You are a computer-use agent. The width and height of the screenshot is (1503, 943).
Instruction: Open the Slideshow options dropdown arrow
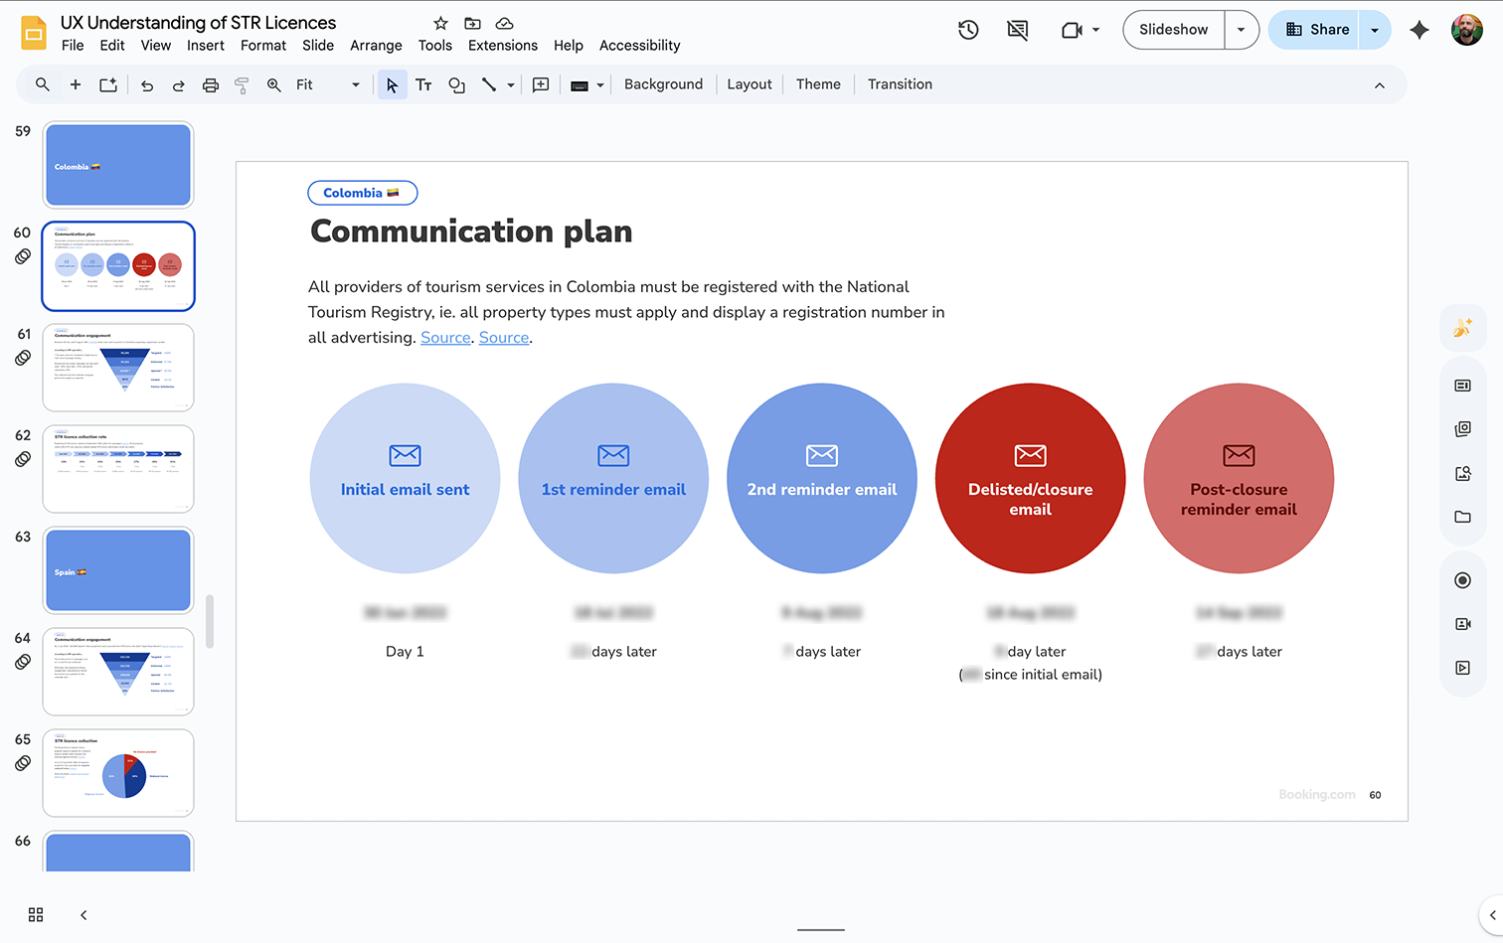1241,30
